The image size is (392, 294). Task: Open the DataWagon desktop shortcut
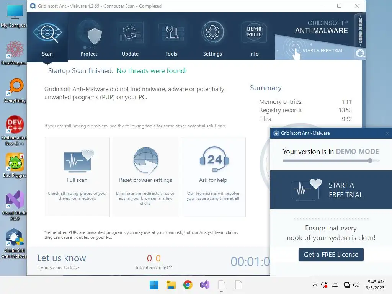[x=14, y=53]
